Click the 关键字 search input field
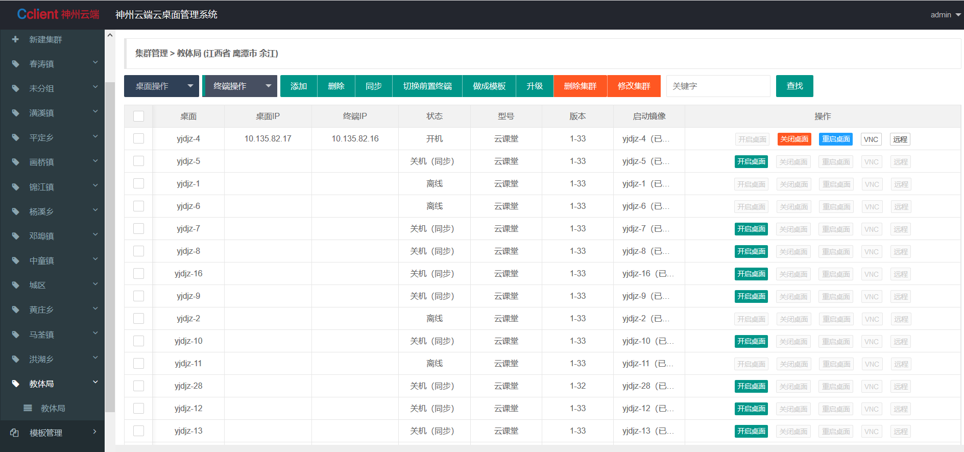The height and width of the screenshot is (452, 964). (x=718, y=86)
